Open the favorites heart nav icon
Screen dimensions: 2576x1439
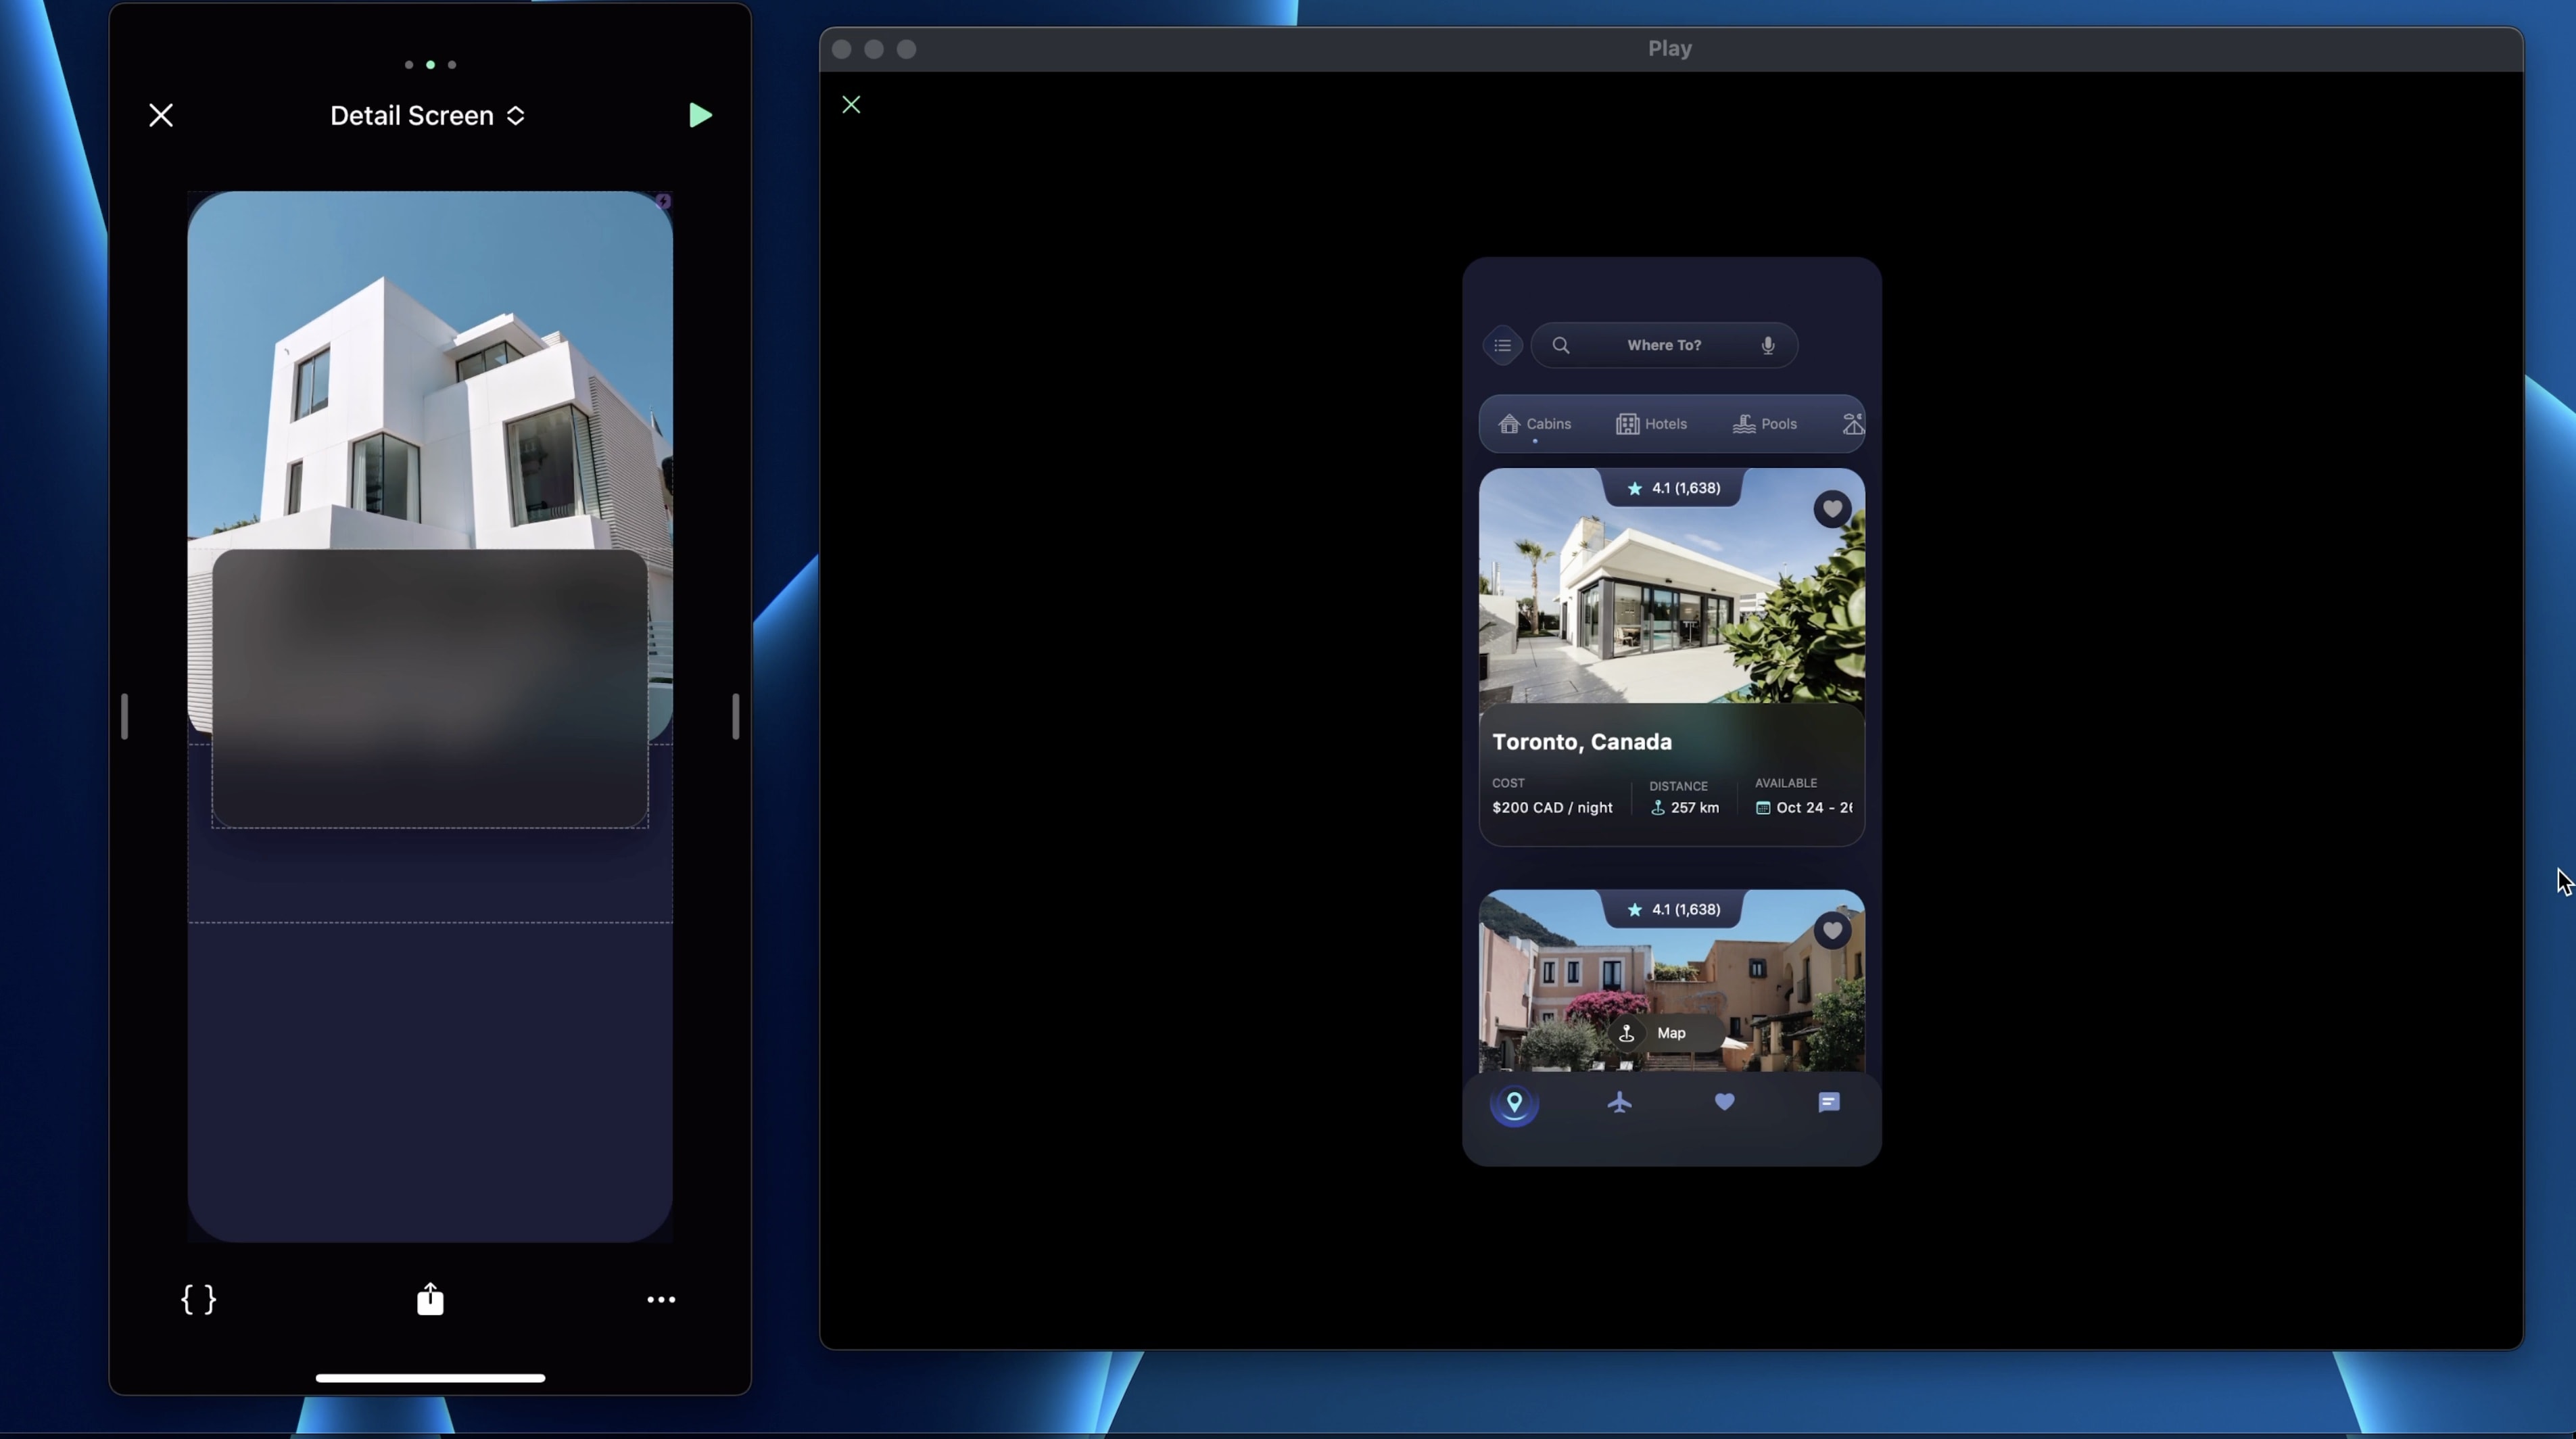coord(1724,1102)
